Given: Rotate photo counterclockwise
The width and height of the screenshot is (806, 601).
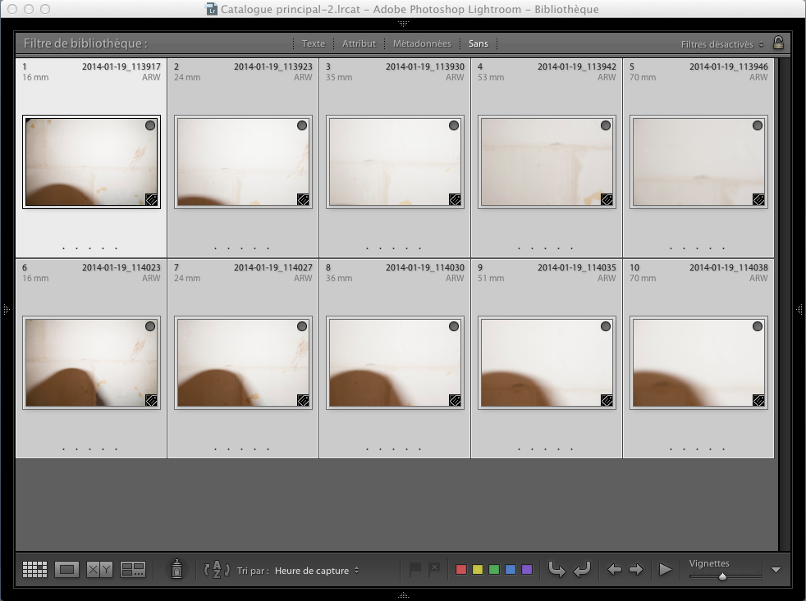Looking at the screenshot, I should pyautogui.click(x=556, y=569).
